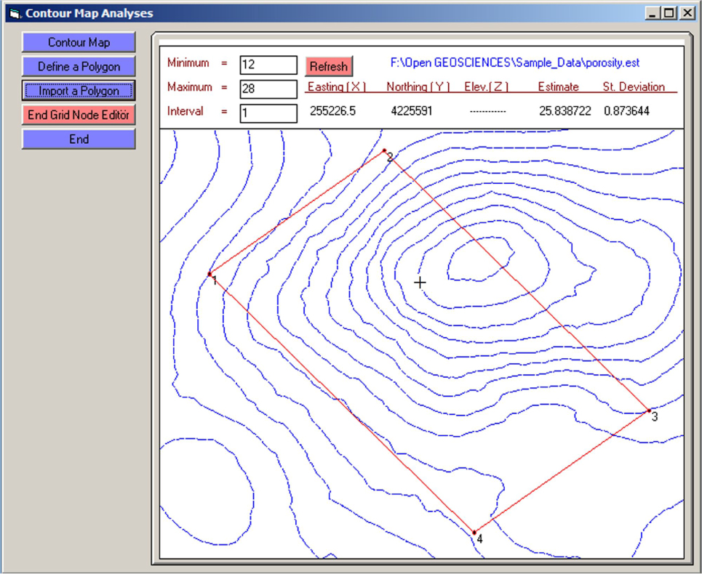Screen dimensions: 702x574
Task: Pick polygon vertex 4 on map
Action: [x=474, y=533]
